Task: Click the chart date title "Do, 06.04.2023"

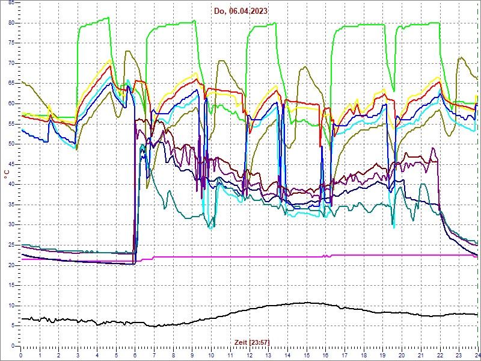Action: pyautogui.click(x=241, y=11)
